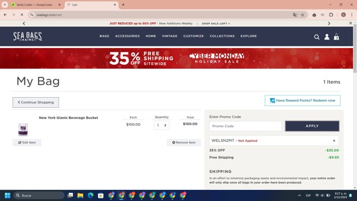Change the item quantity selector
The image size is (357, 201).
click(162, 125)
